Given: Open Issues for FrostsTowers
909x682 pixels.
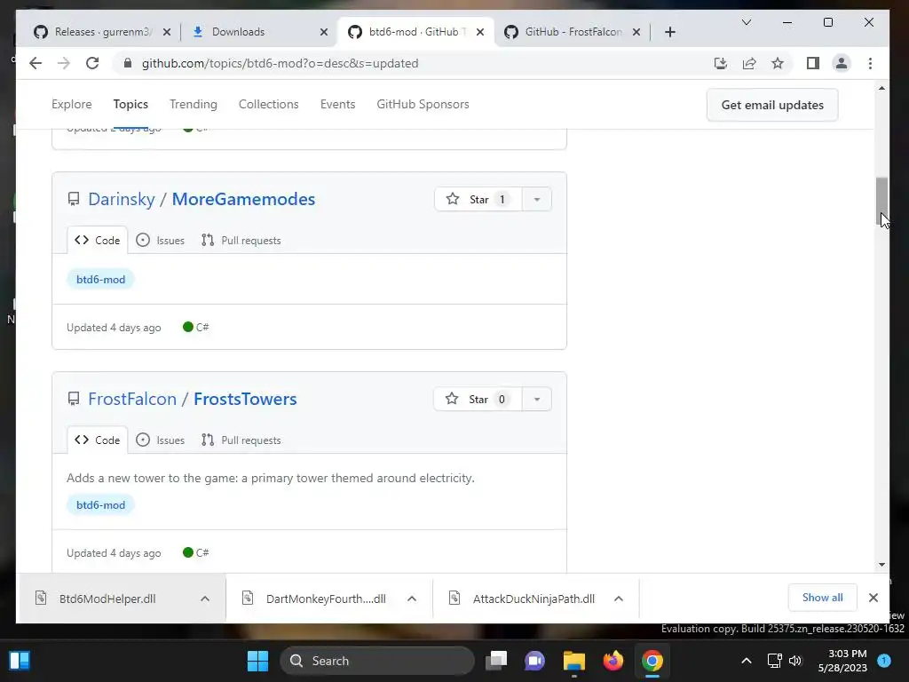Looking at the screenshot, I should point(160,440).
